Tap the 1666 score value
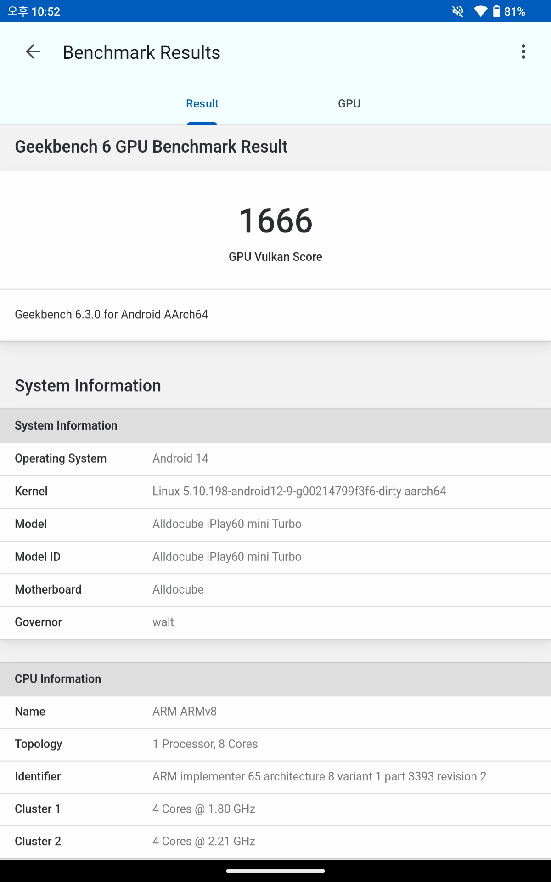This screenshot has width=551, height=882. [x=275, y=221]
